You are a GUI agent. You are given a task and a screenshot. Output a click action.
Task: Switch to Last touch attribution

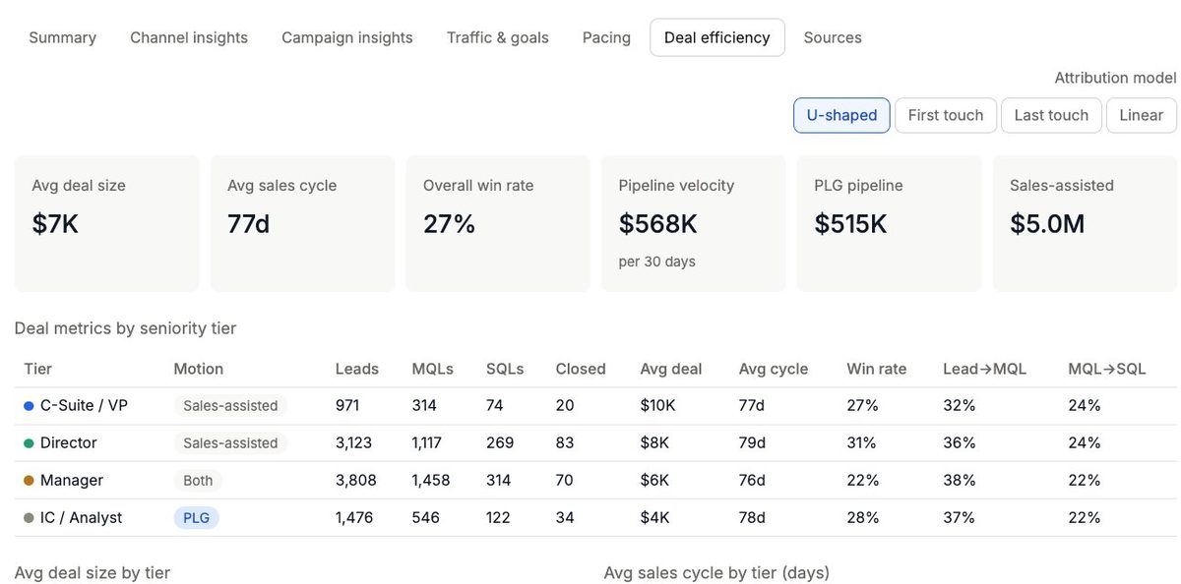pos(1051,115)
